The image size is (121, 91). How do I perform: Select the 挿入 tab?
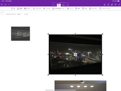[x=59, y=5]
